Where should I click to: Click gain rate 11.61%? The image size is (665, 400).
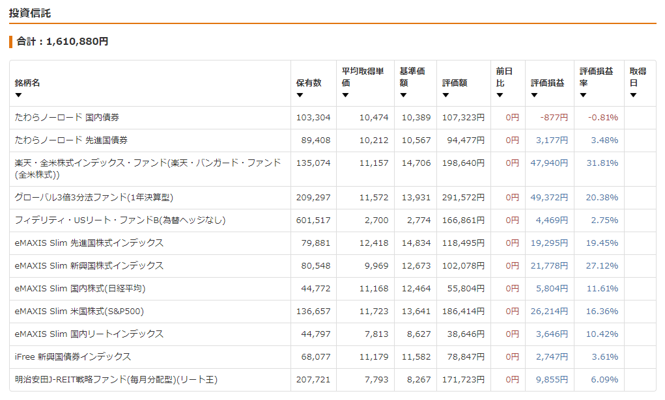pyautogui.click(x=602, y=289)
